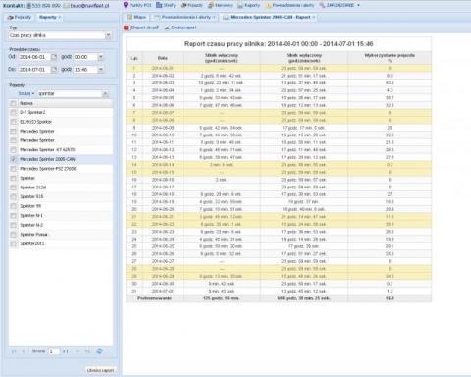Check the D-T Sprinter2 vehicle checkbox

tap(13, 112)
